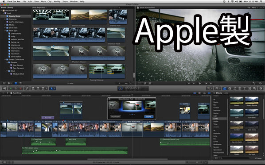
Task: Mark clip as Favorite with green star
Action: tap(11, 88)
